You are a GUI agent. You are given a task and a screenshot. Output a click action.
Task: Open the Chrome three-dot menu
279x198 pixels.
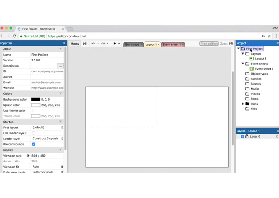[x=276, y=36]
